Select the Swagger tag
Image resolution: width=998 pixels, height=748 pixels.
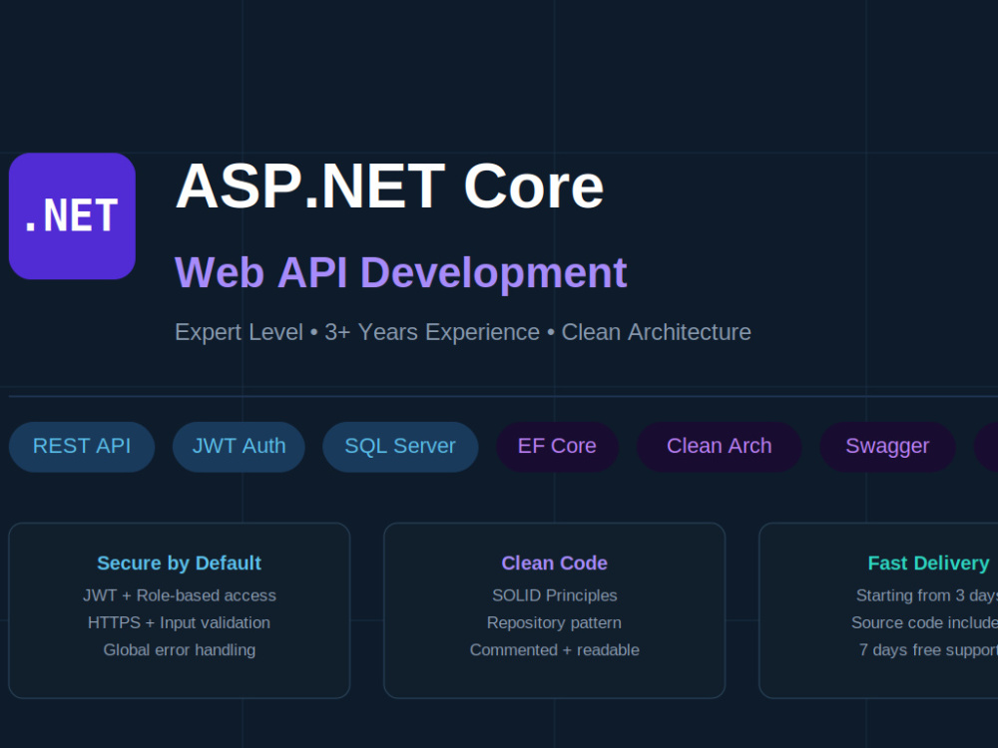[x=887, y=447]
